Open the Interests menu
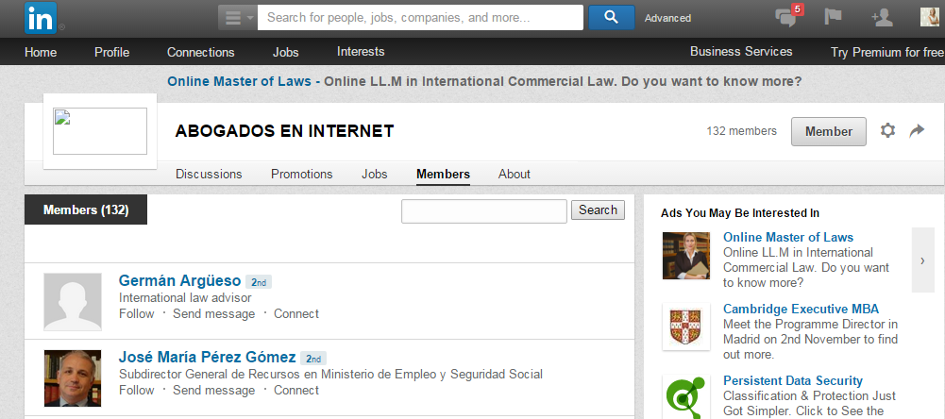 pyautogui.click(x=361, y=52)
